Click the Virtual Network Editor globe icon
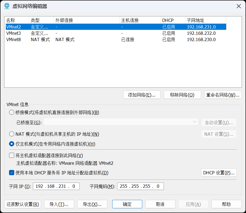The width and height of the screenshot is (246, 213). 7,6
